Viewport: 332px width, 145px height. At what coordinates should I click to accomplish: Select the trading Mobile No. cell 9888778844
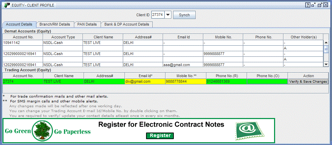pos(186,81)
